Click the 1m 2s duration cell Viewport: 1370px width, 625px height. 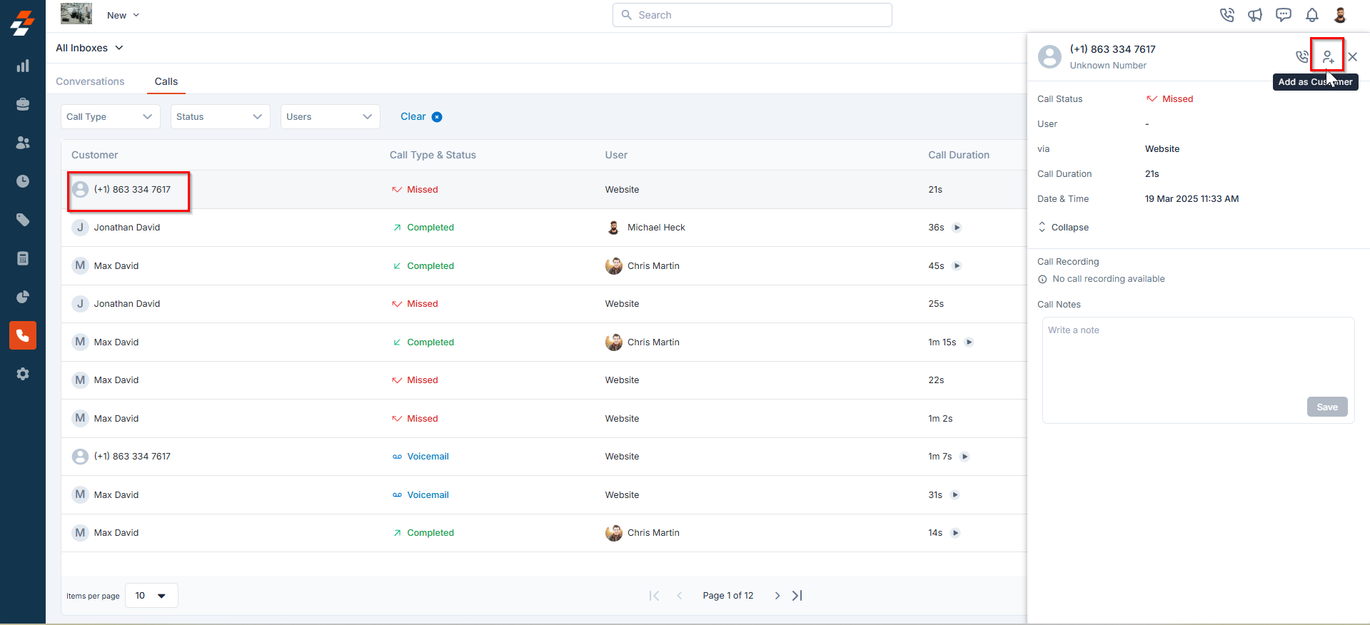(940, 419)
